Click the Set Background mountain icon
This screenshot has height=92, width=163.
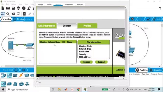click(x=148, y=19)
